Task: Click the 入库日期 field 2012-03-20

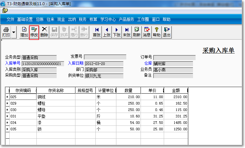Action: (104, 64)
